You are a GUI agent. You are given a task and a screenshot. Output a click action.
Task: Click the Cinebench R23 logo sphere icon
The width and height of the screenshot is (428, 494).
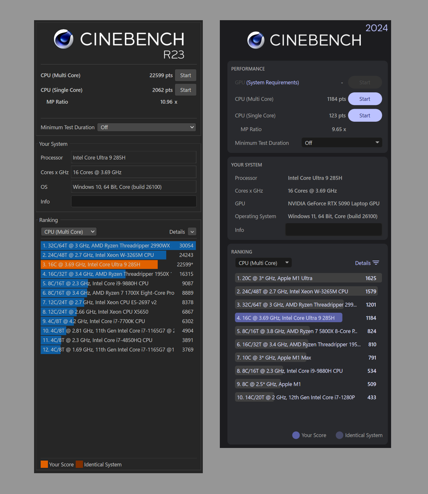coord(64,39)
